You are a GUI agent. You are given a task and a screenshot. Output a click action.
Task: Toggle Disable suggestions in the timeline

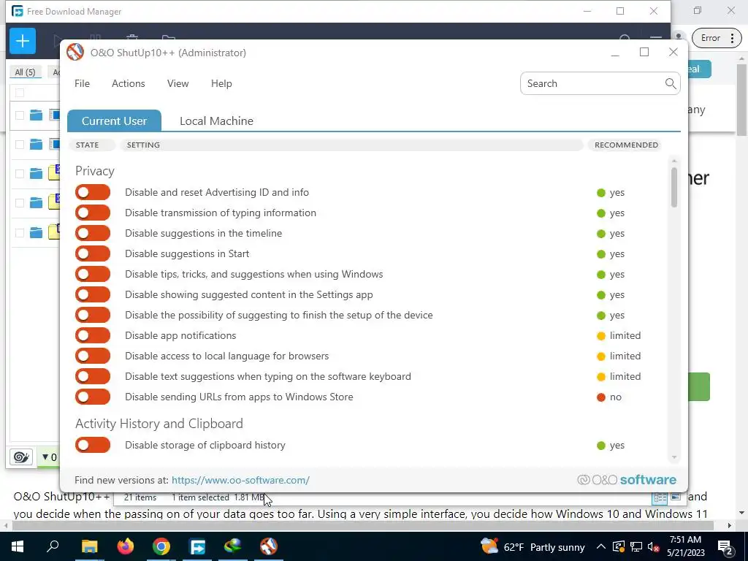pos(93,233)
